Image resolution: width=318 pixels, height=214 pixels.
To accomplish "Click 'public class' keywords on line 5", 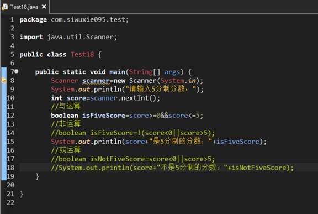I will pyautogui.click(x=43, y=55).
